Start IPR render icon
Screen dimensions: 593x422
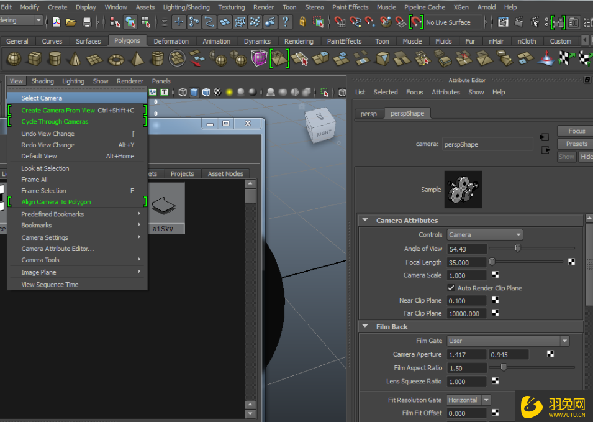(535, 22)
